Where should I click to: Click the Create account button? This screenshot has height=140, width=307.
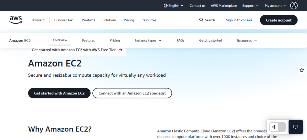coord(279,20)
